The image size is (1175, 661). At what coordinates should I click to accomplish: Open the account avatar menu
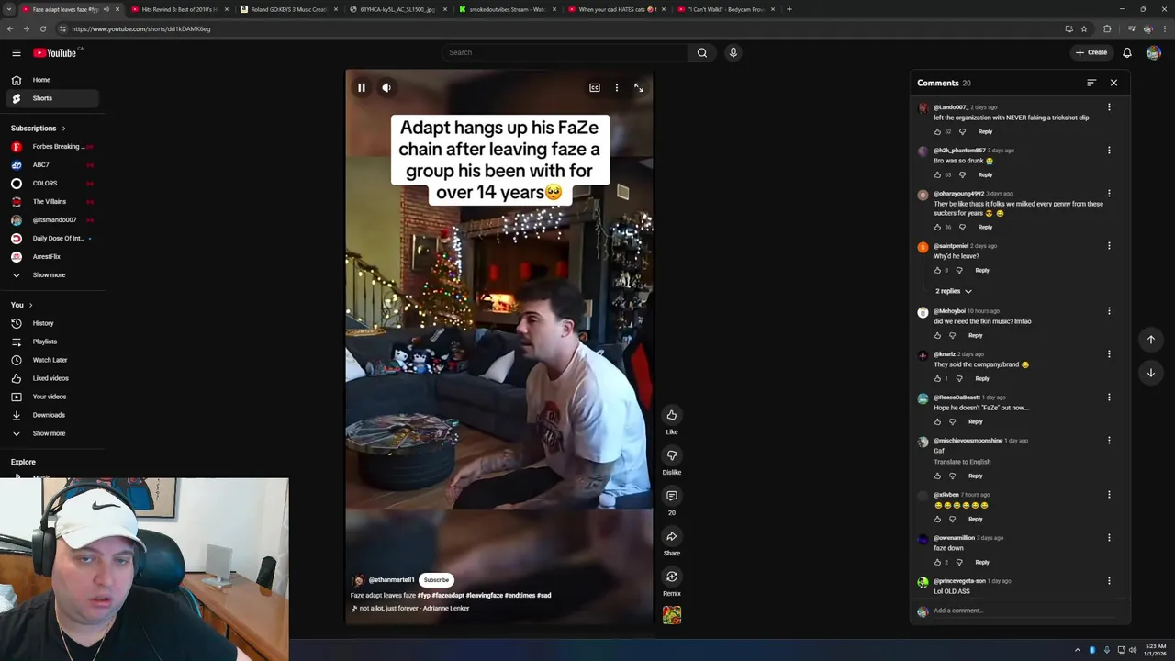click(1153, 52)
